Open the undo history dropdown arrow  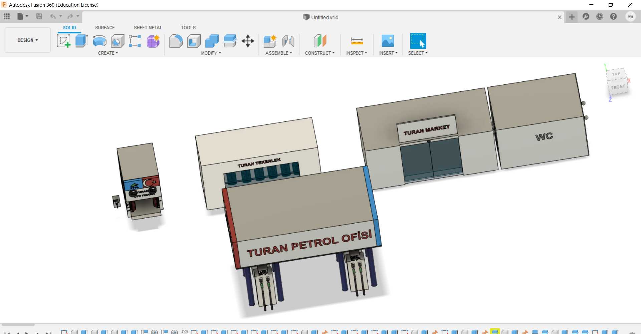tap(61, 16)
